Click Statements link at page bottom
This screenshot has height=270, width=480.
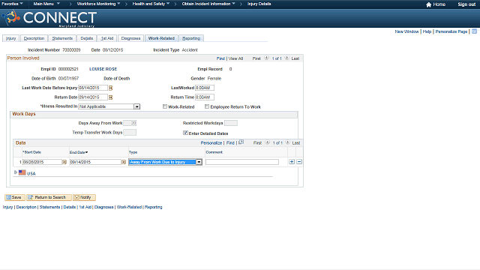50,207
